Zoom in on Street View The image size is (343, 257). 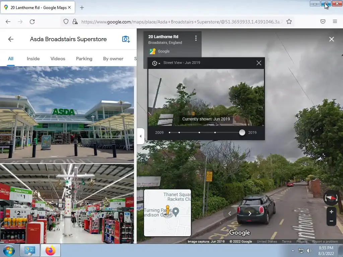pyautogui.click(x=331, y=211)
